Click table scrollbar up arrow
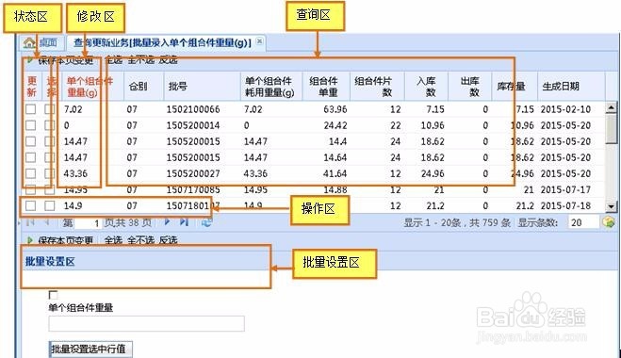Image resolution: width=621 pixels, height=358 pixels. tap(611, 107)
